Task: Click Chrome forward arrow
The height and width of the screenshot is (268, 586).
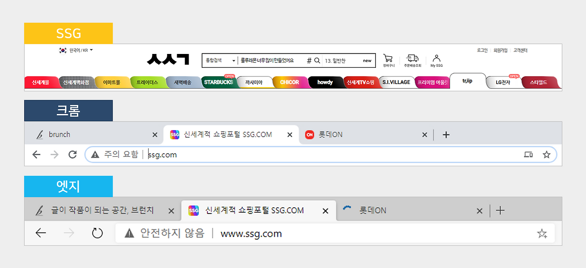Action: tap(54, 155)
